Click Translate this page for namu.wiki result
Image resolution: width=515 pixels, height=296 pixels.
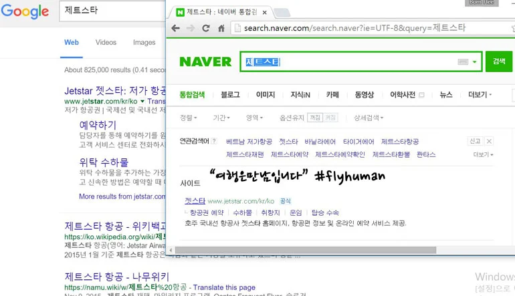point(224,287)
